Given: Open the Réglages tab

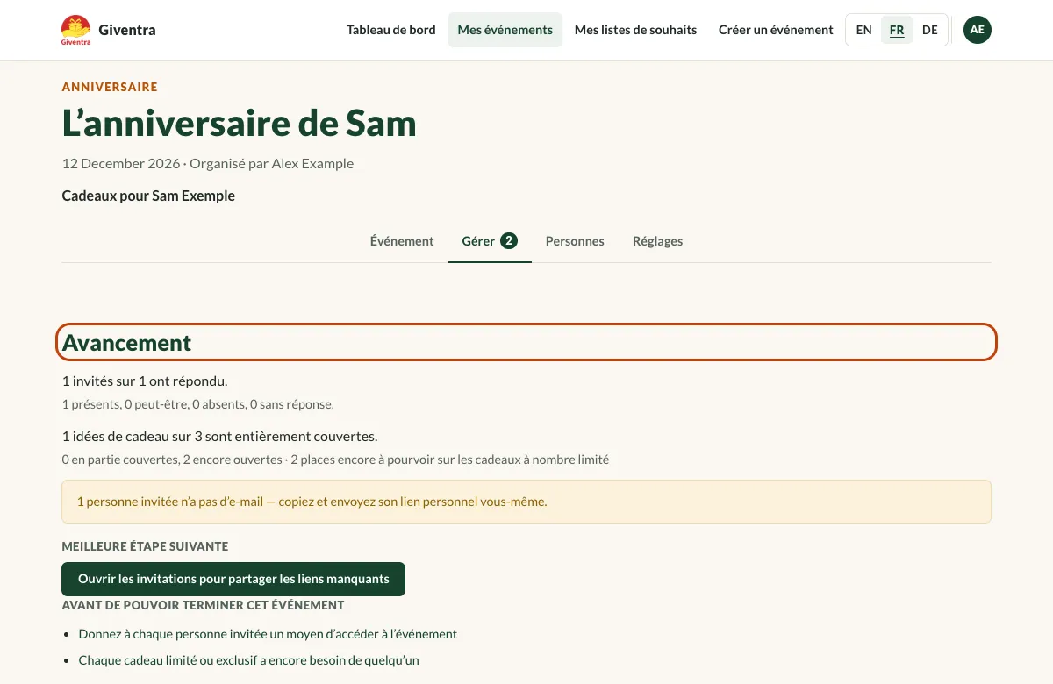Looking at the screenshot, I should [x=657, y=241].
